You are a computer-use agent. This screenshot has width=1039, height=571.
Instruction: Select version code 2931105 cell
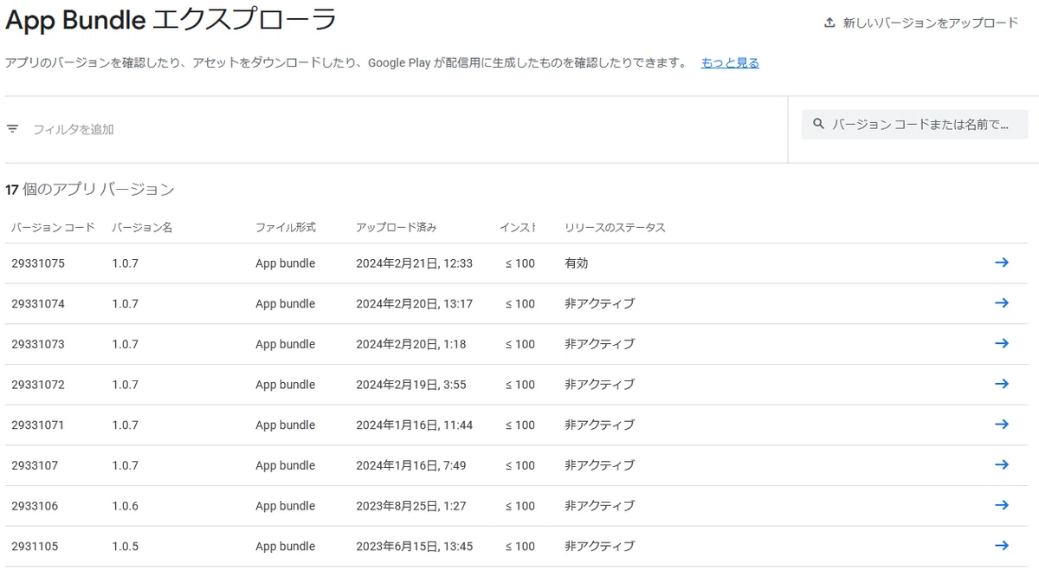point(35,547)
